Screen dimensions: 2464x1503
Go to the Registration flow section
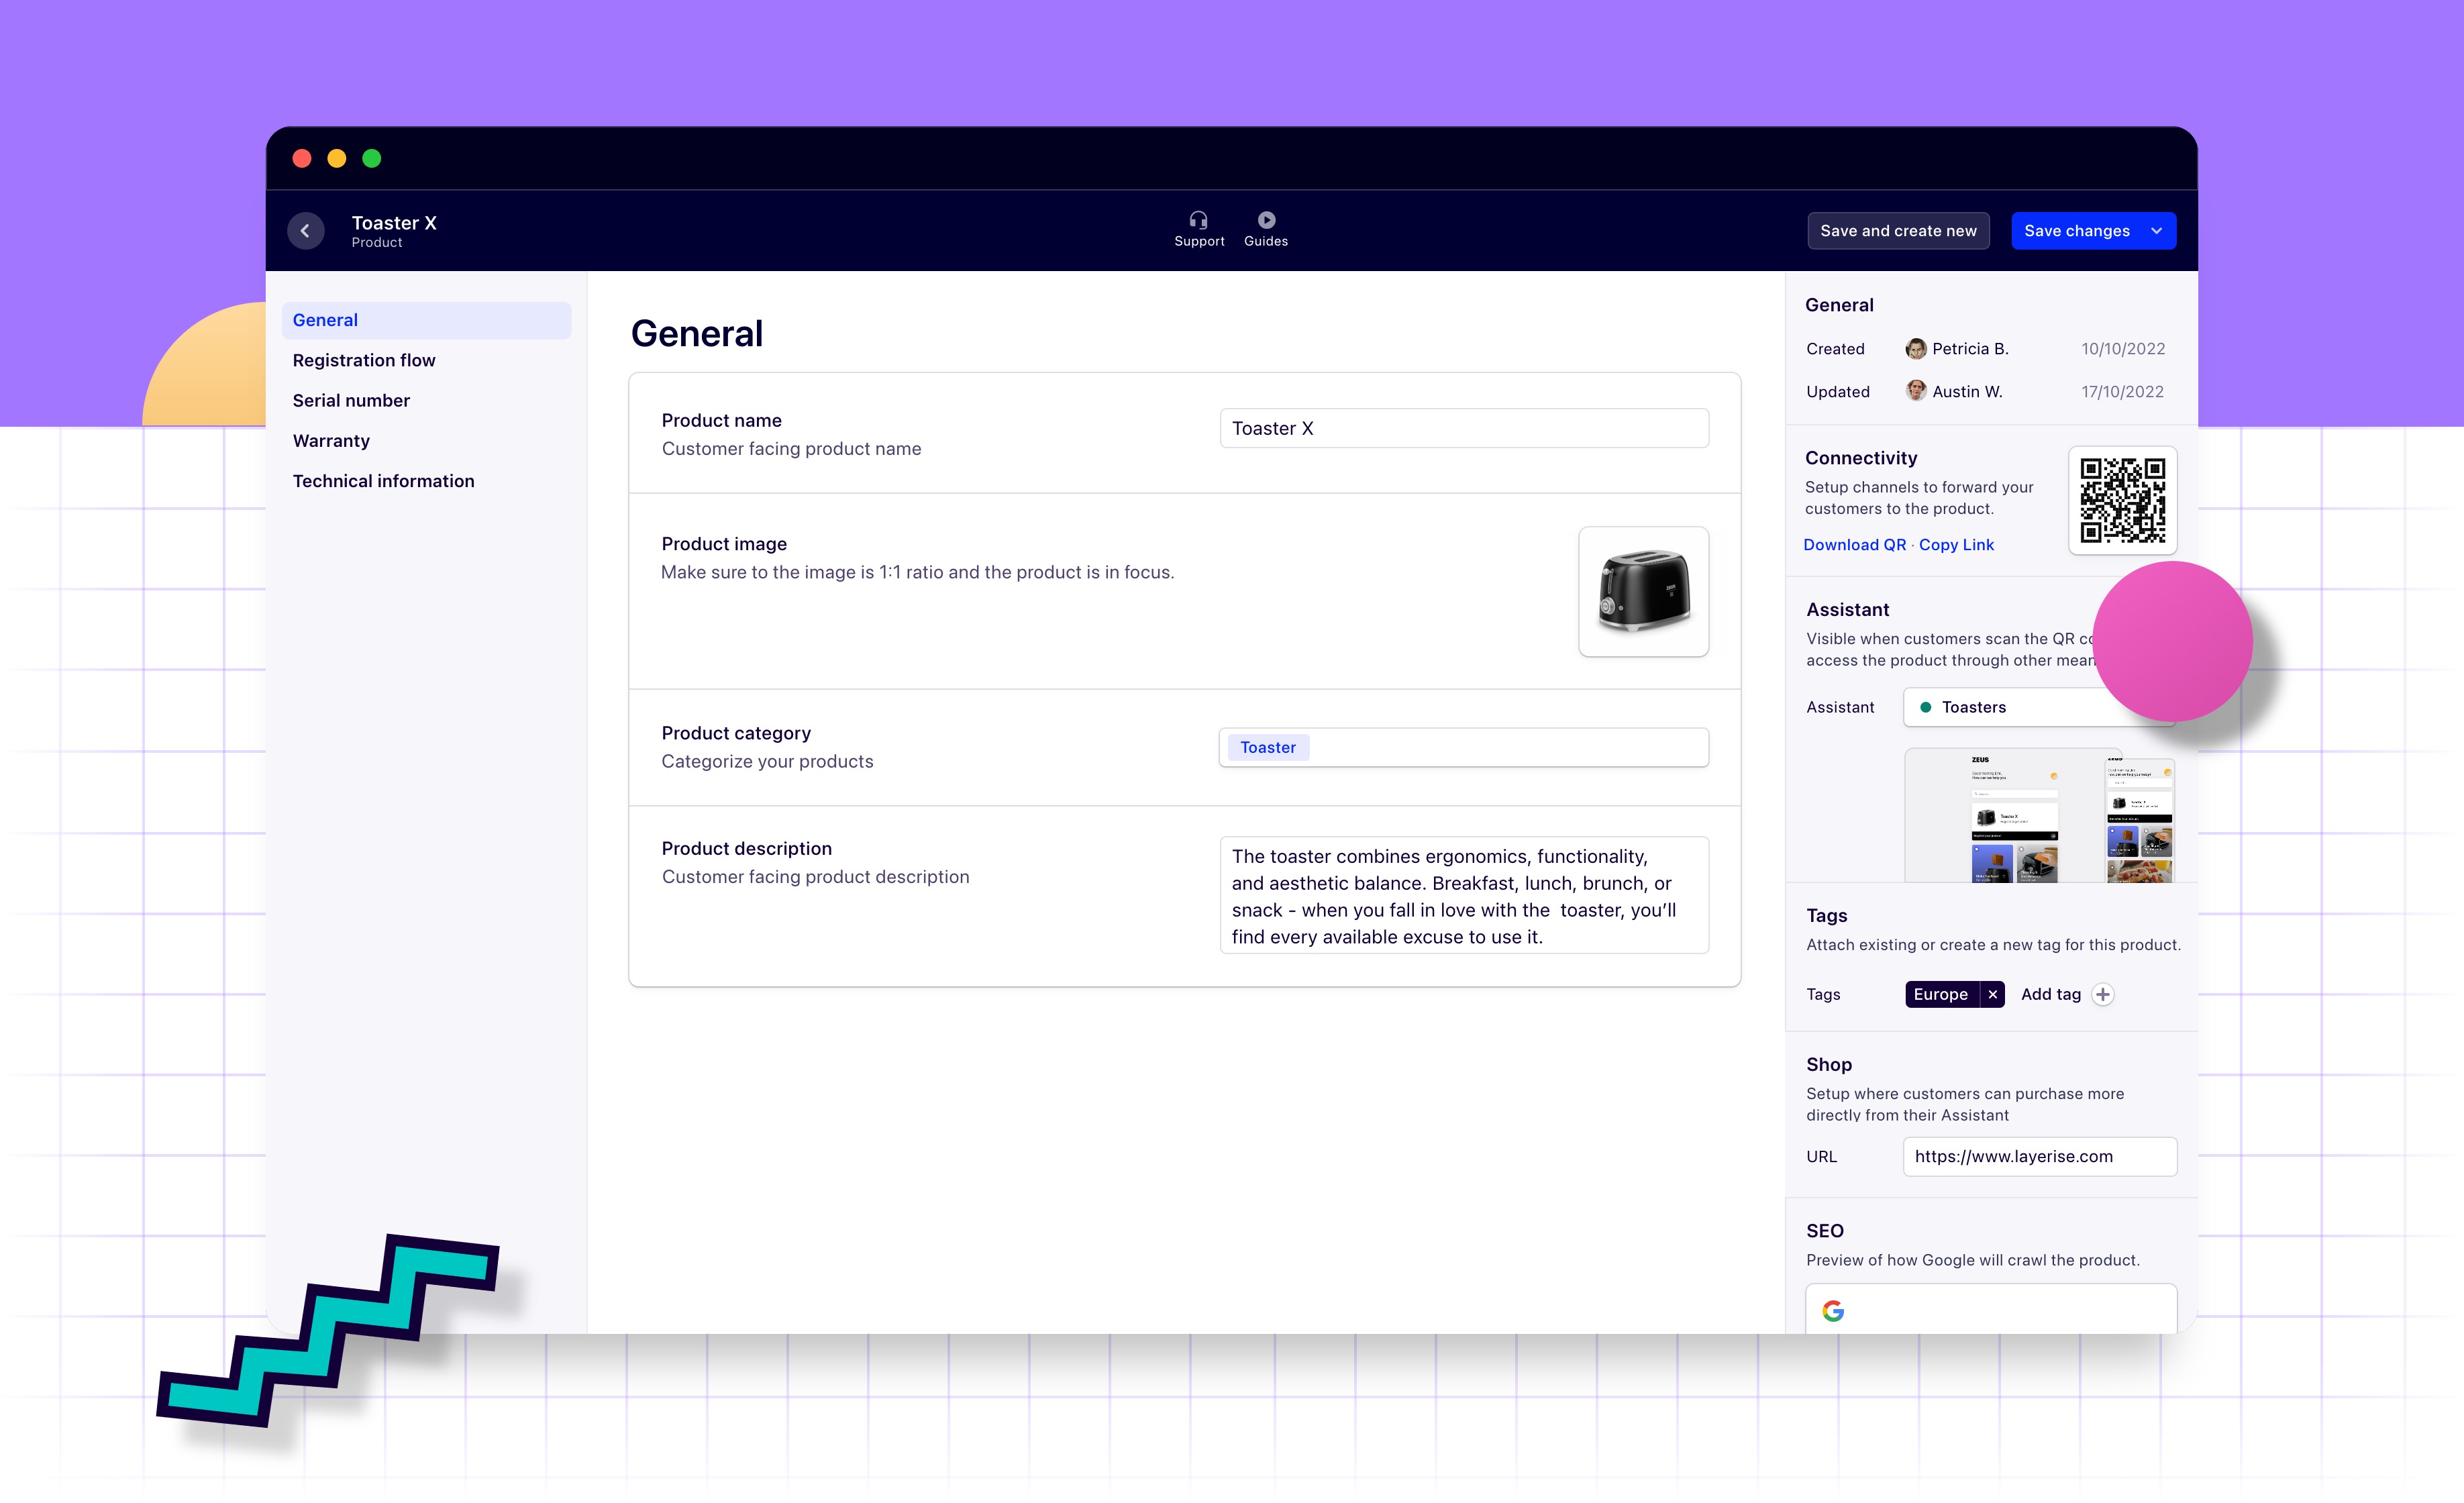point(364,360)
